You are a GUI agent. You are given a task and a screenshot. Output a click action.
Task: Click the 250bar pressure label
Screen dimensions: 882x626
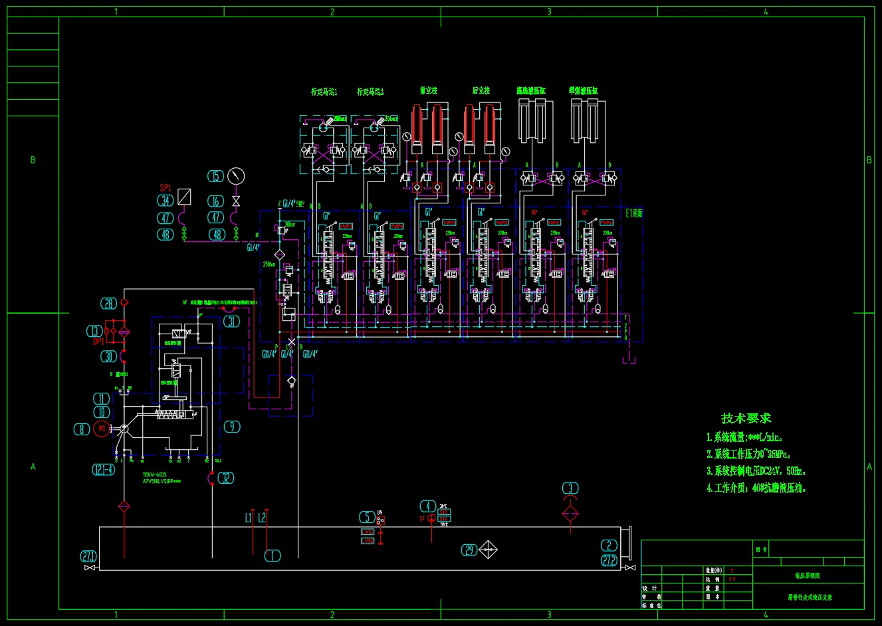pos(270,264)
